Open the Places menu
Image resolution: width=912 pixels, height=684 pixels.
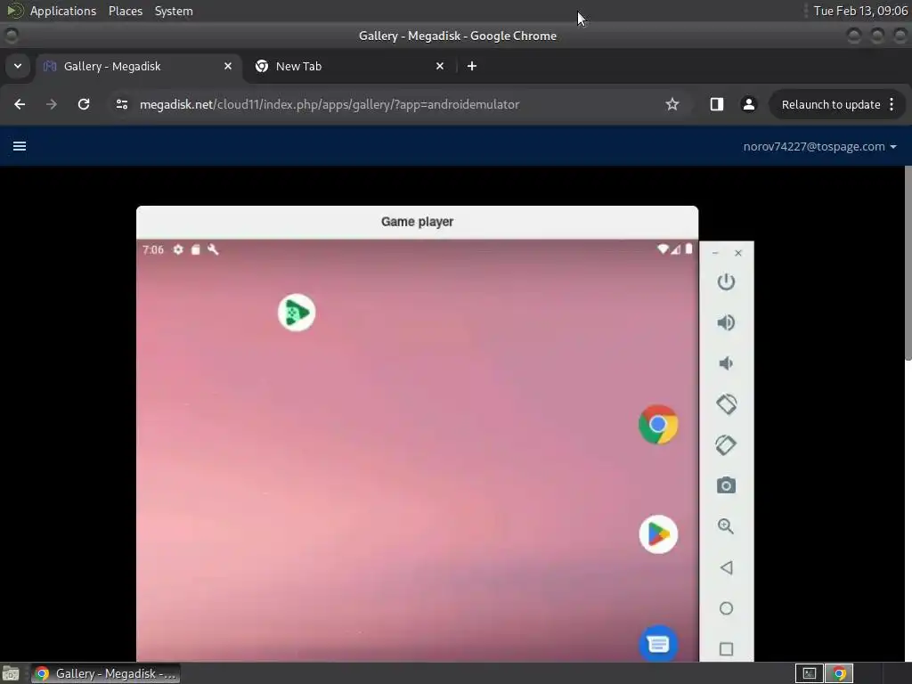(x=125, y=11)
